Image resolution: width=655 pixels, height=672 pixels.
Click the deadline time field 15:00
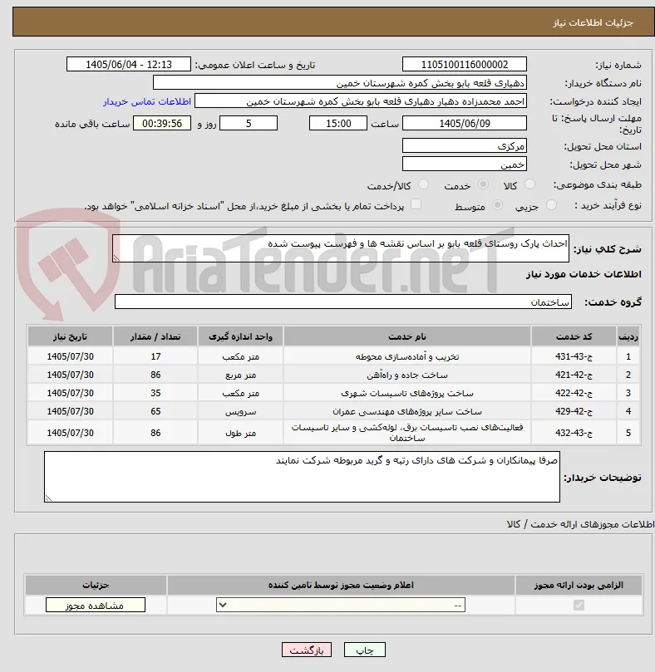338,124
